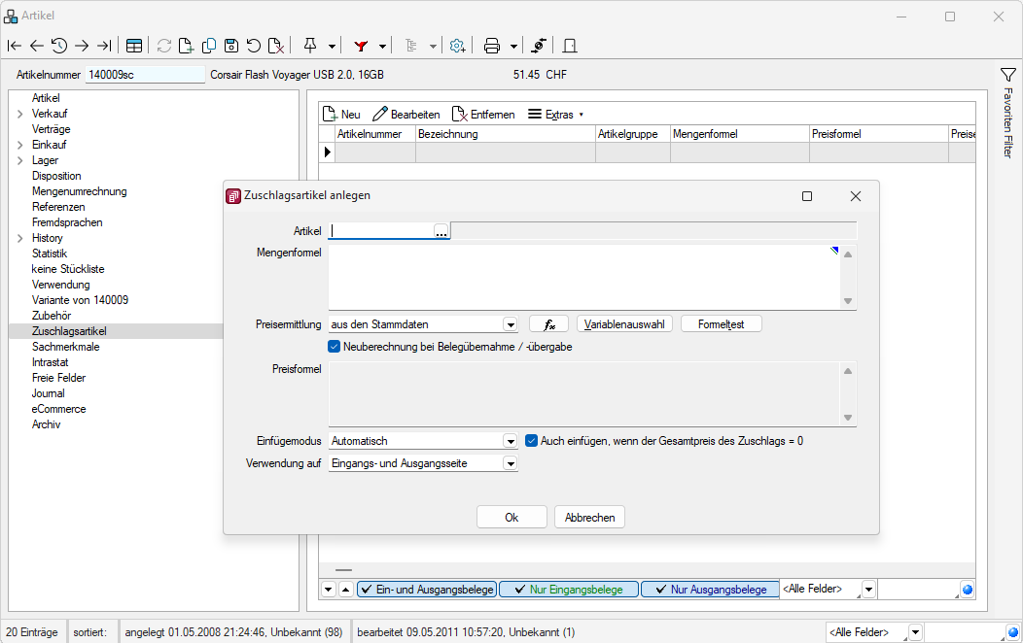
Task: Click the small up arrow left of Ein- und Ausgangsbelege
Action: coord(346,590)
